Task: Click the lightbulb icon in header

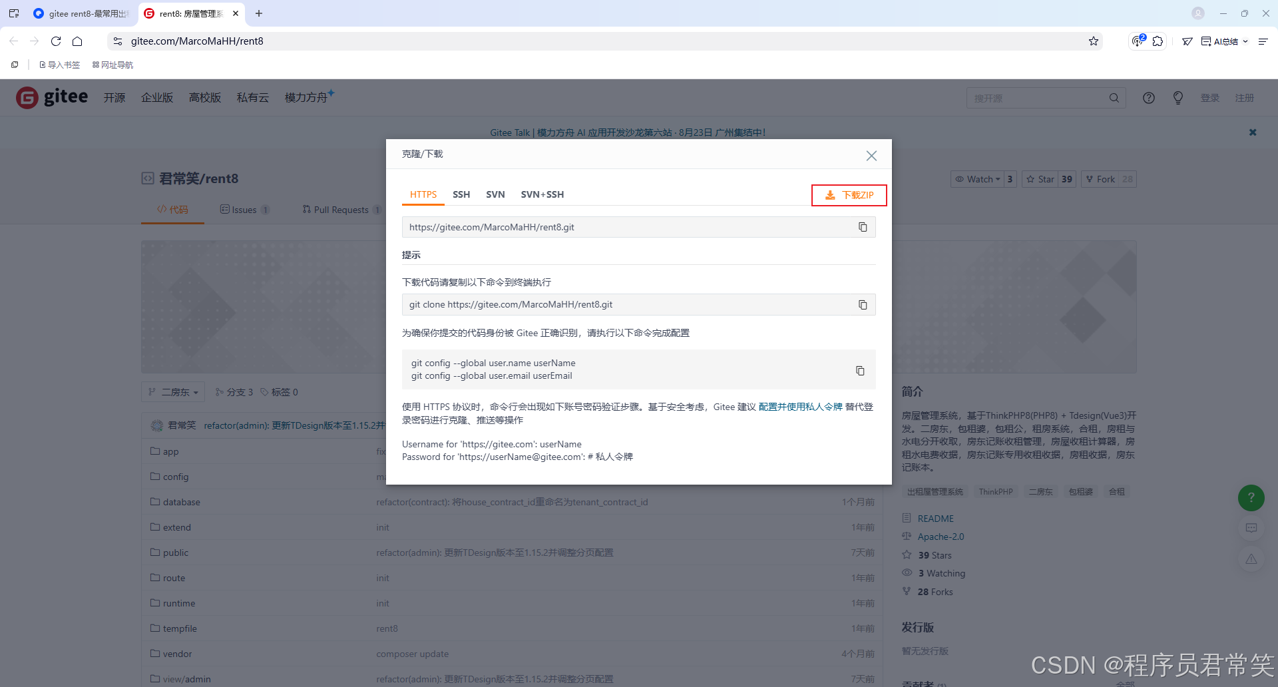Action: (1178, 98)
